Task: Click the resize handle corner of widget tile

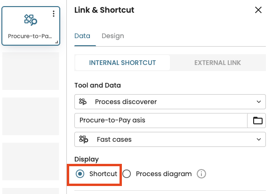Action: (x=56, y=42)
